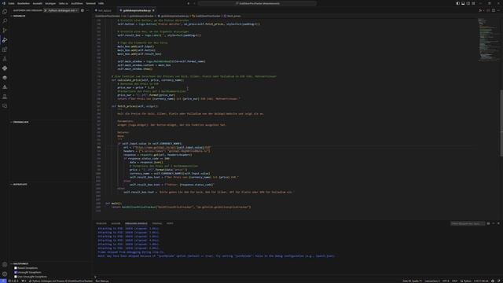503x283 pixels.
Task: Clear the debug console icon
Action: click(x=488, y=223)
